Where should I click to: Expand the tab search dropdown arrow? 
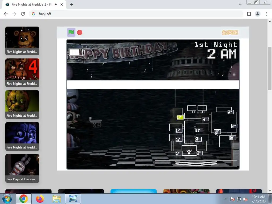240,5
